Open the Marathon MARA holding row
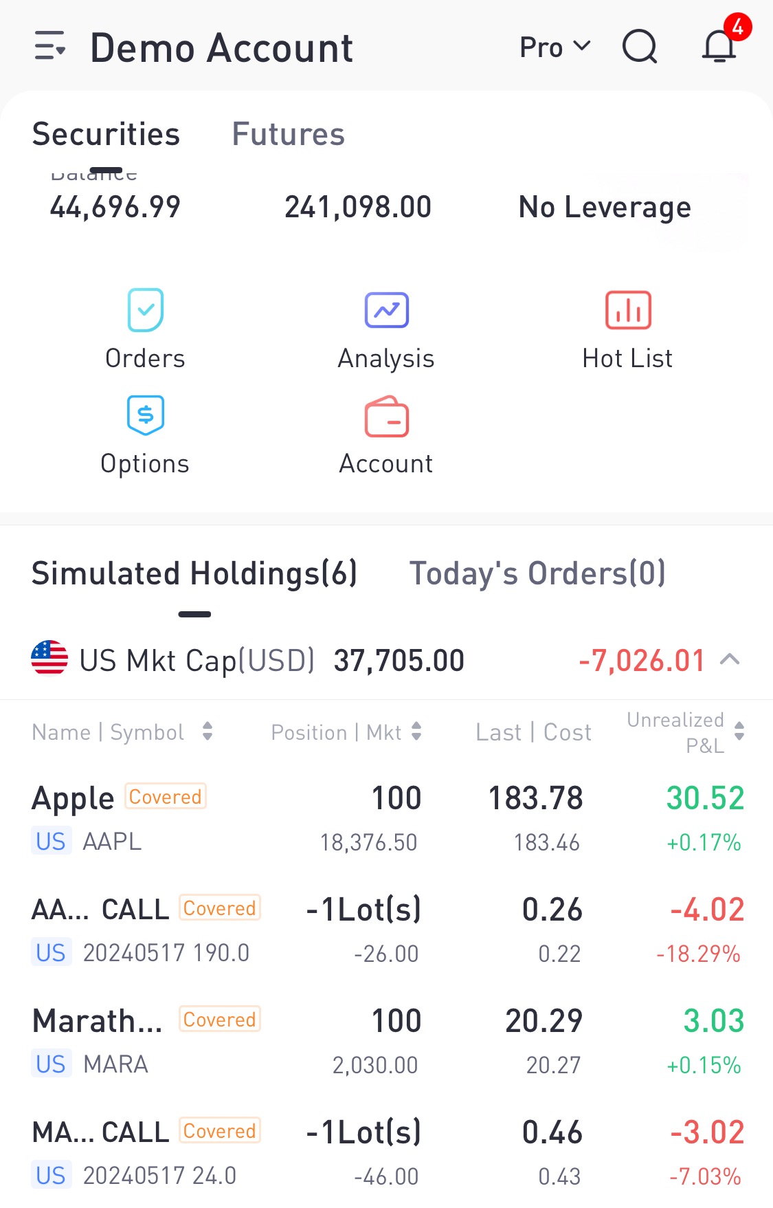The image size is (773, 1208). [386, 1042]
